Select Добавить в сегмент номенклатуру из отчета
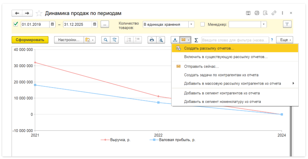Viewport: 308px width, 159px height. click(x=235, y=102)
